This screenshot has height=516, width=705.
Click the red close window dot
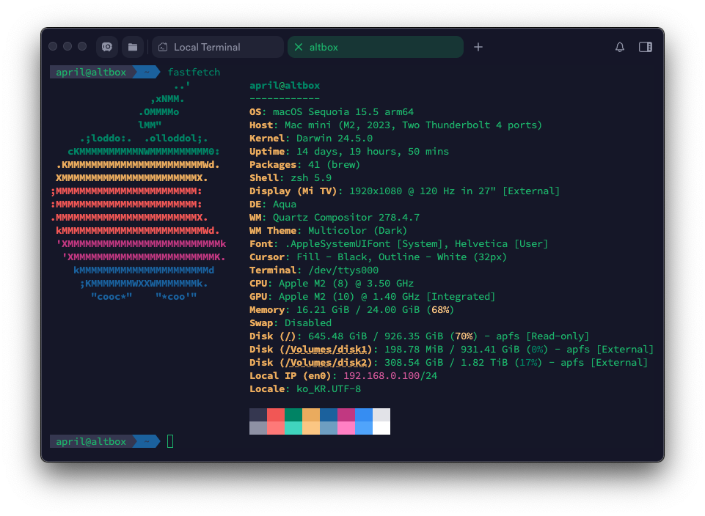[x=53, y=46]
